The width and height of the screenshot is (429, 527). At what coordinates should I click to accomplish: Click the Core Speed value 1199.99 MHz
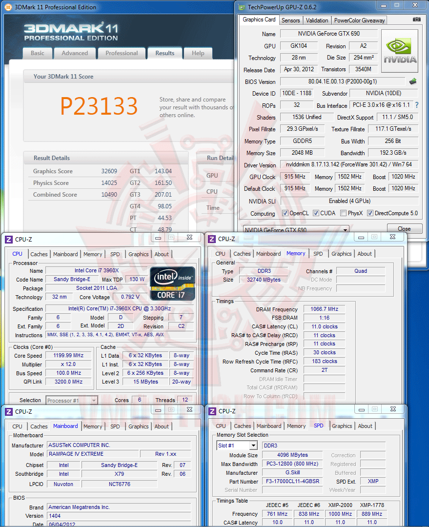[x=69, y=355]
